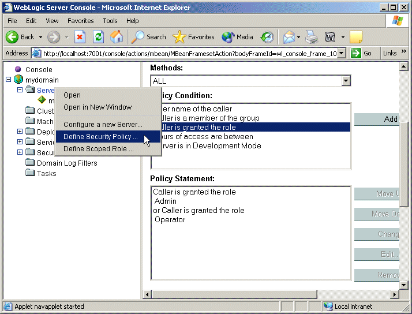Choose Configure a new Server
The width and height of the screenshot is (412, 314).
pos(108,125)
